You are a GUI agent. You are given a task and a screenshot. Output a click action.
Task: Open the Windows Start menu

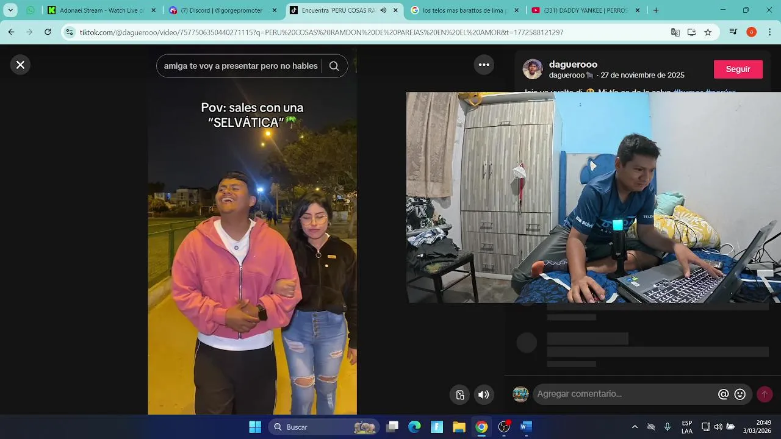click(255, 427)
